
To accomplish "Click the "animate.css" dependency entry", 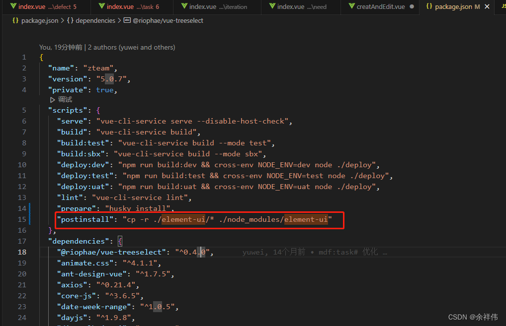I will pos(109,263).
